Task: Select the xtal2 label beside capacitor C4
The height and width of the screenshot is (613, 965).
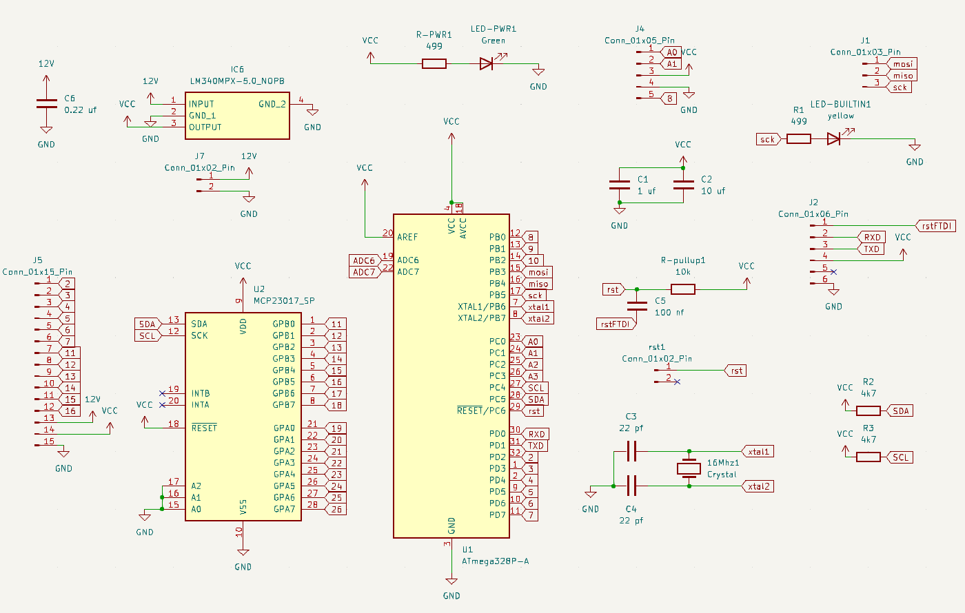Action: (x=758, y=486)
